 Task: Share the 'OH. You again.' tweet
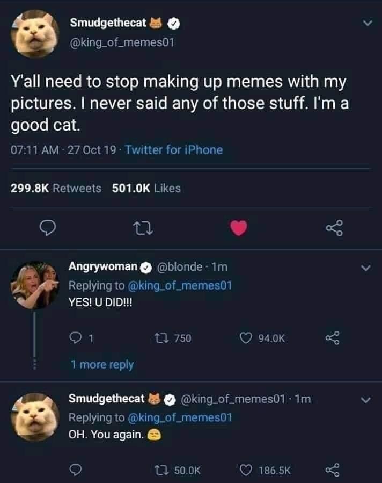click(x=333, y=470)
